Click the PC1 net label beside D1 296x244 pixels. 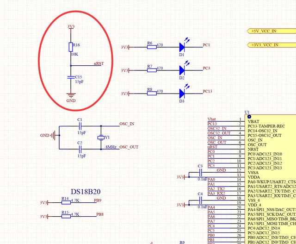[206, 45]
